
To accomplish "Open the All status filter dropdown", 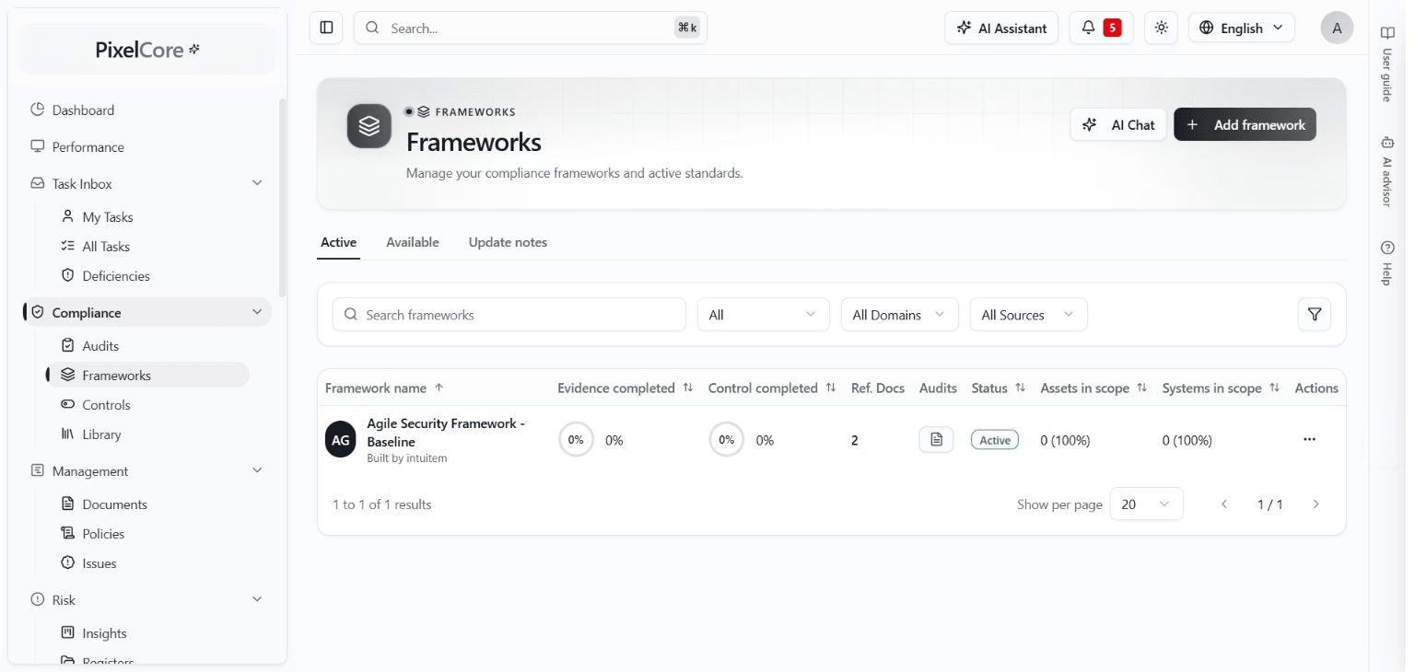I will pyautogui.click(x=763, y=315).
